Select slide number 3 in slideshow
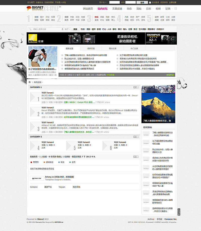The image size is (201, 231). [150, 87]
